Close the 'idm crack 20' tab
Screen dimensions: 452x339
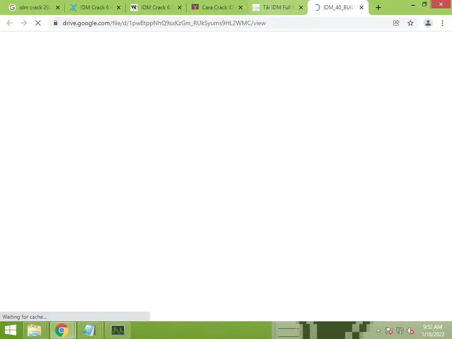pos(58,8)
